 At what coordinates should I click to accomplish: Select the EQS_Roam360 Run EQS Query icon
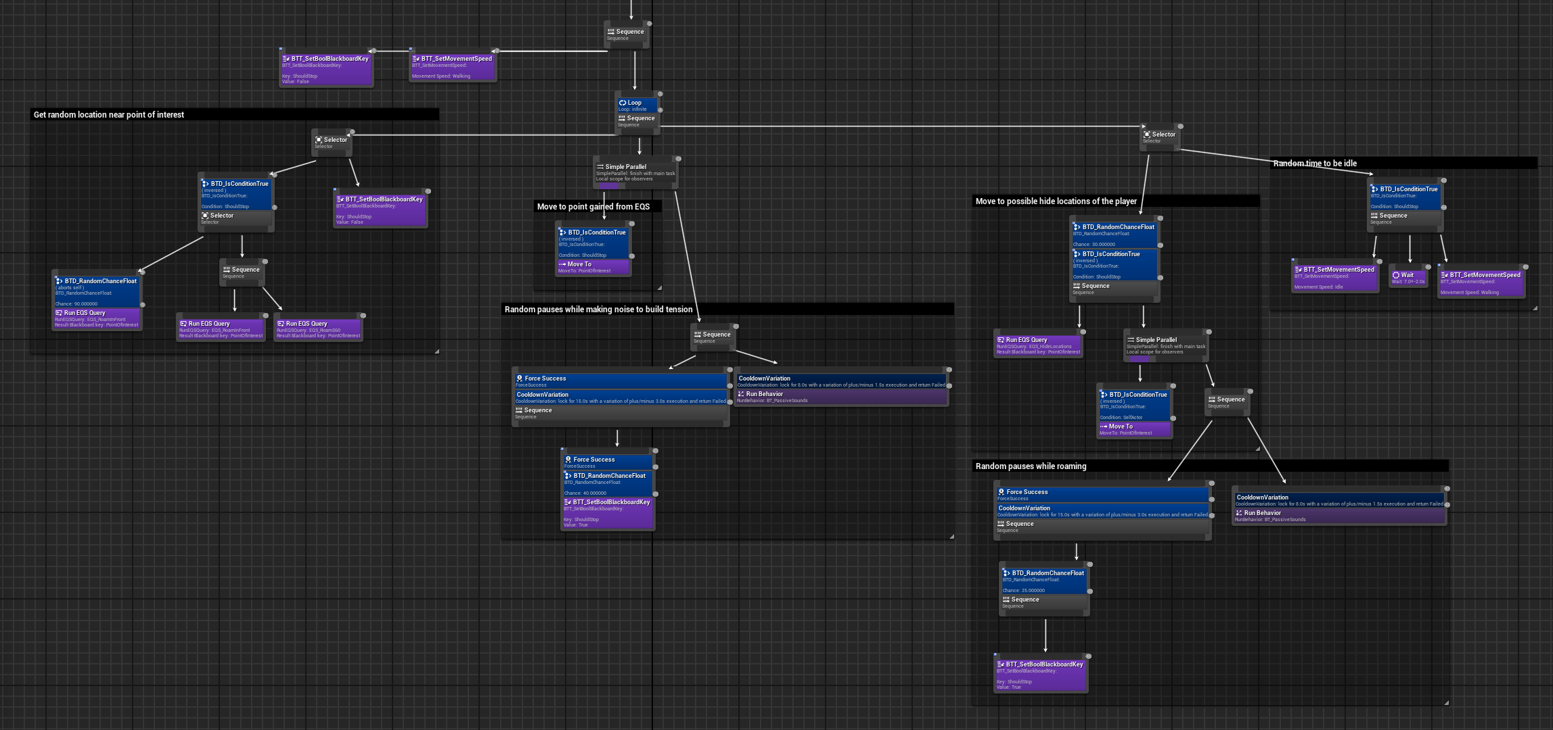point(280,324)
